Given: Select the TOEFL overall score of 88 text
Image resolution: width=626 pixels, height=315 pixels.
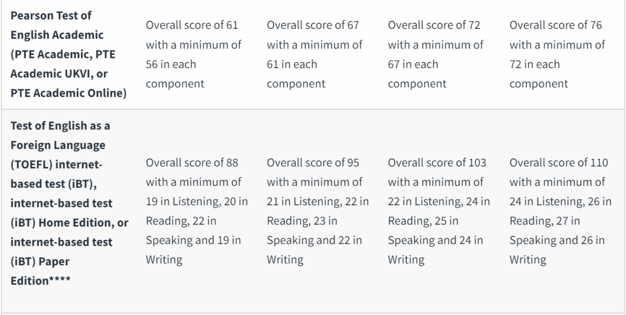Looking at the screenshot, I should pyautogui.click(x=192, y=162).
